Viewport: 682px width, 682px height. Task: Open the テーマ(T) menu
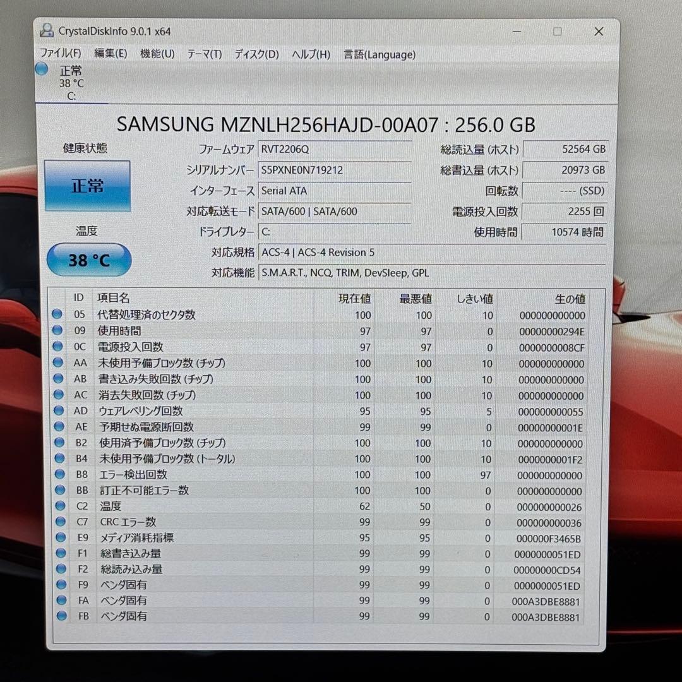point(205,54)
